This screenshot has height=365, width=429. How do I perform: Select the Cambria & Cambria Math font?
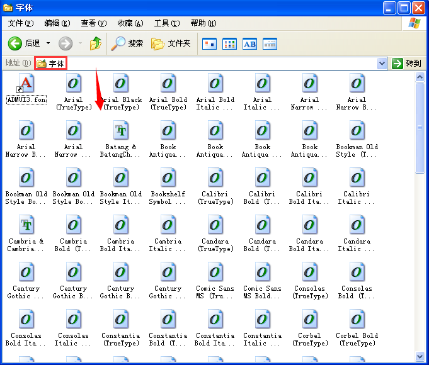pyautogui.click(x=26, y=234)
